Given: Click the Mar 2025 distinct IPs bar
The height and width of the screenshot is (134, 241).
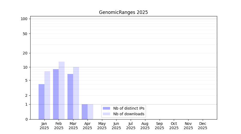Looking at the screenshot, I should [70, 97].
